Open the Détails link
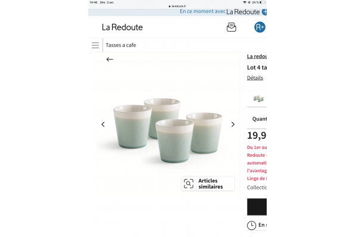Image resolution: width=355 pixels, height=237 pixels. pyautogui.click(x=255, y=78)
